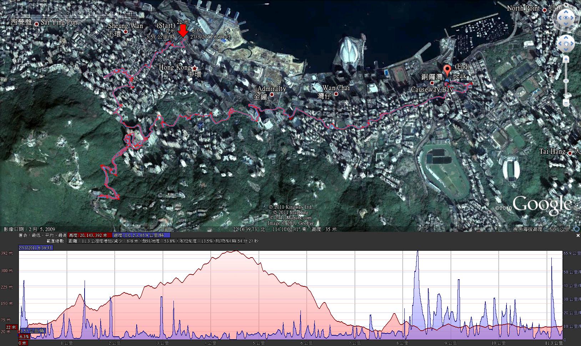
Task: Click '© 2011 Kingway Ltd.' copyright text
Action: (291, 207)
